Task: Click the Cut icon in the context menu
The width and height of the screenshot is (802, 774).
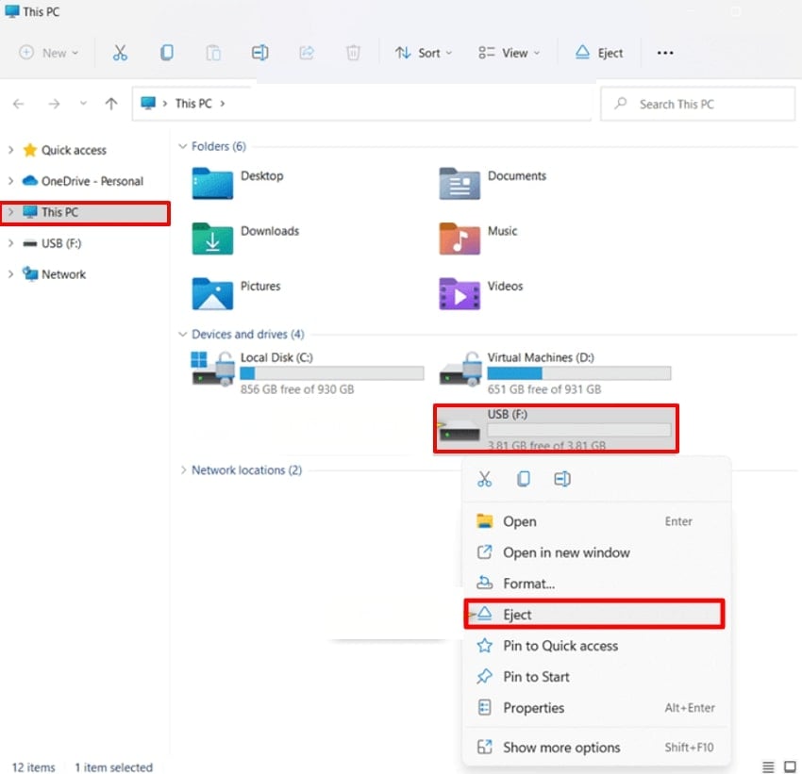Action: (x=484, y=479)
